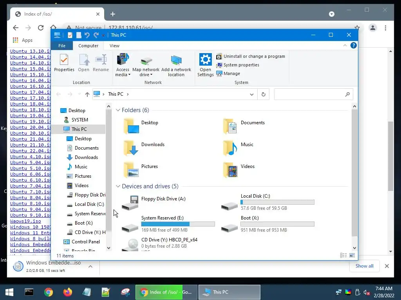Select the Desktop folder in content pane
Screen dimensions: 401x300
(x=141, y=126)
